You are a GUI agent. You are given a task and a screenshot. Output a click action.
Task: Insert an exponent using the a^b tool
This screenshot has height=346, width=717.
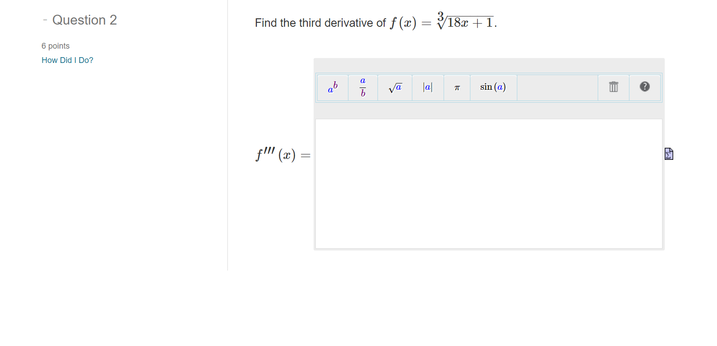(x=332, y=87)
